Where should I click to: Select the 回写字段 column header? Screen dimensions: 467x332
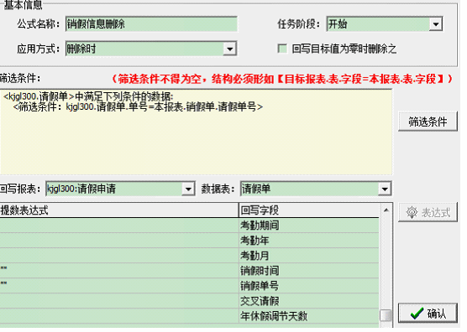(x=309, y=210)
